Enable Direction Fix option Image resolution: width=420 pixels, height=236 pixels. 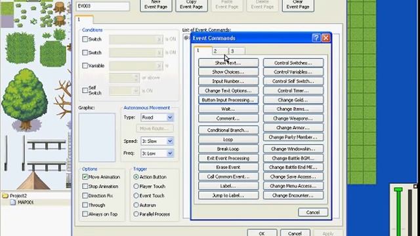[85, 195]
